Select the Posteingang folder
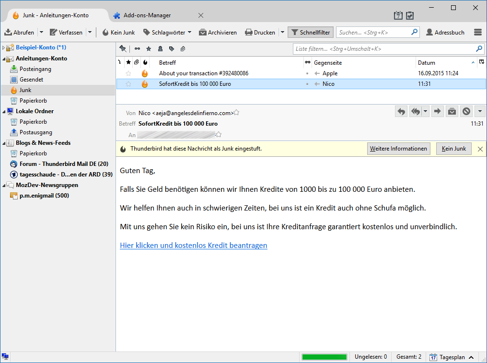Screen dimensions: 487x363 35,69
